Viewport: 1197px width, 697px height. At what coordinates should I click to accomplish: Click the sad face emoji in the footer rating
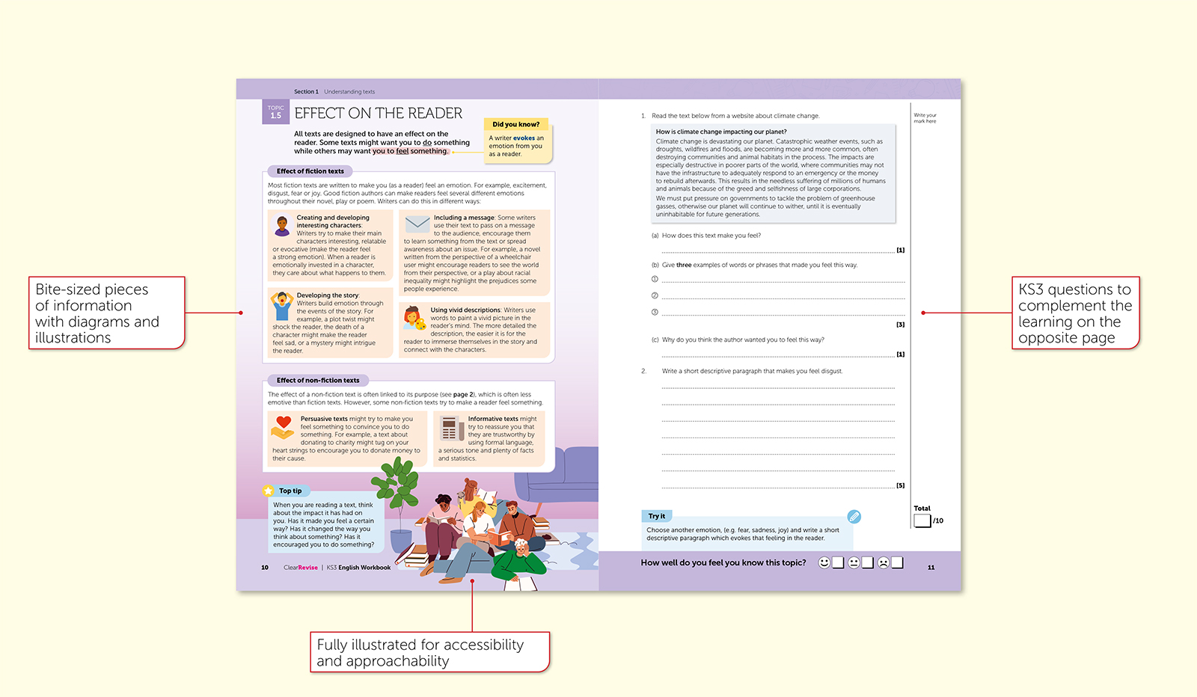pyautogui.click(x=884, y=562)
